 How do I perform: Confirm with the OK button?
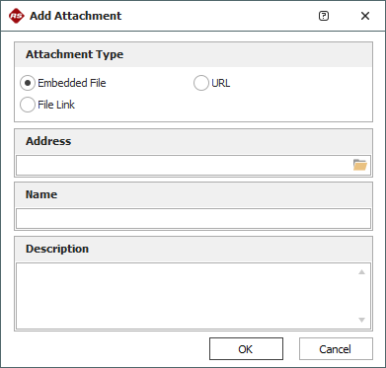pos(246,349)
